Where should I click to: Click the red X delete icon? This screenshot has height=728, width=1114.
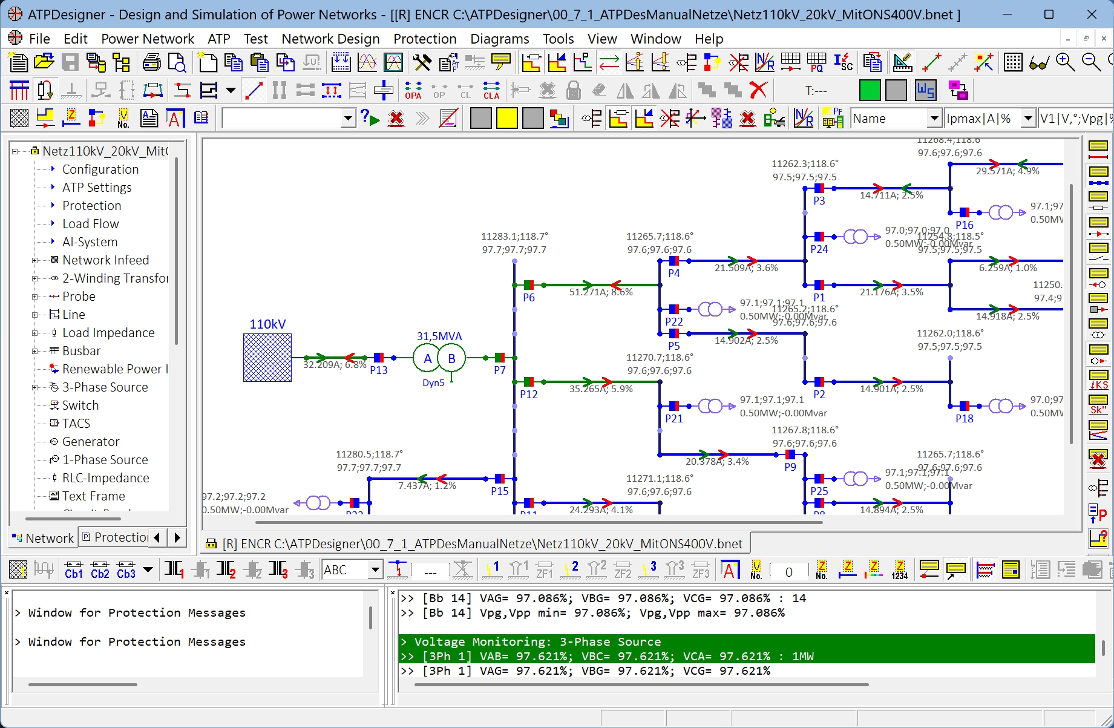click(x=758, y=91)
